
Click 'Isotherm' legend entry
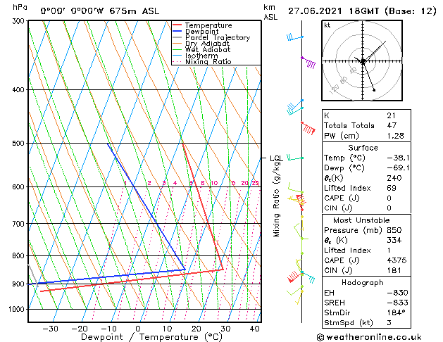click(201, 56)
